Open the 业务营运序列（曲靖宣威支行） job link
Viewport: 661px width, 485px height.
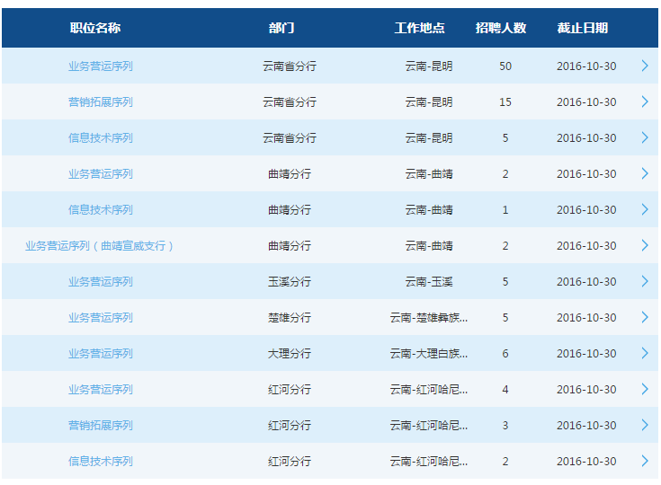pyautogui.click(x=100, y=246)
